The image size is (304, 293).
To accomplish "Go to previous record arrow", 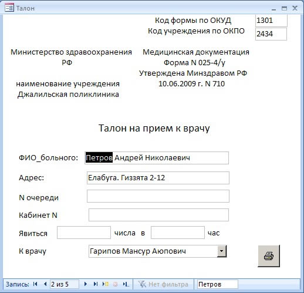I will point(45,284).
